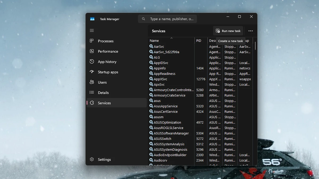Click the gear icon beside Appinfo
This screenshot has width=319, height=179.
[x=151, y=68]
